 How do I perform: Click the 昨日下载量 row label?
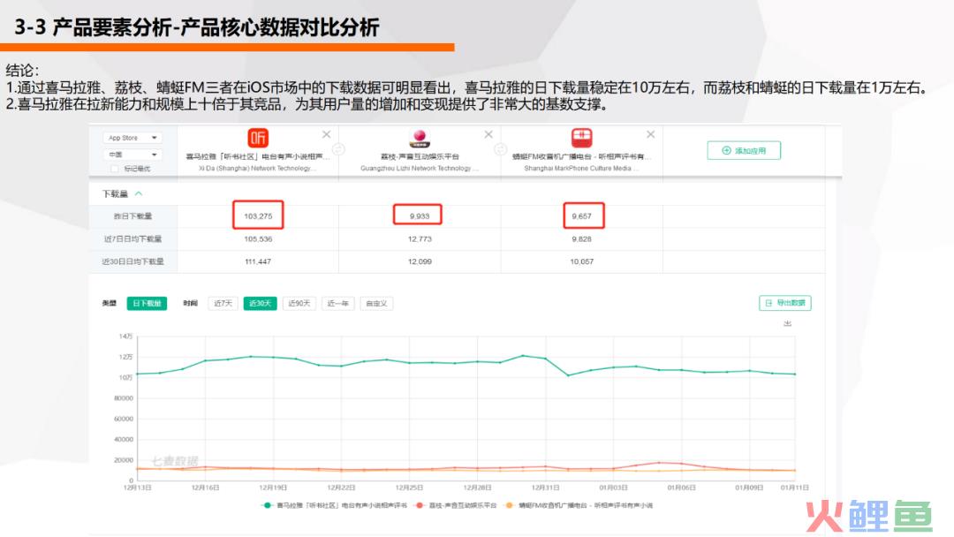pyautogui.click(x=132, y=216)
